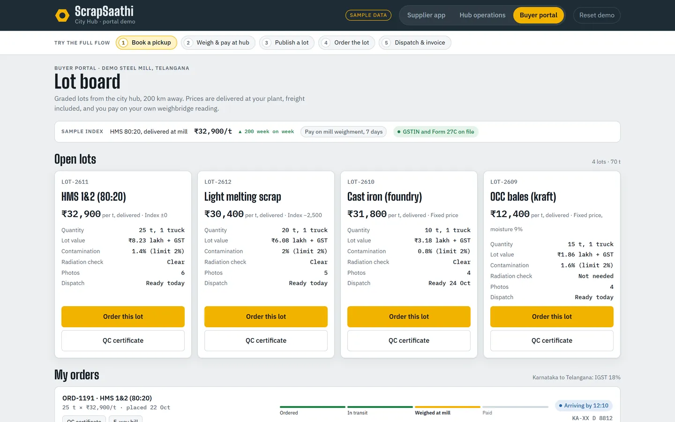The width and height of the screenshot is (675, 422).
Task: Click the 'Light melting scrap' lot title
Action: pos(243,196)
